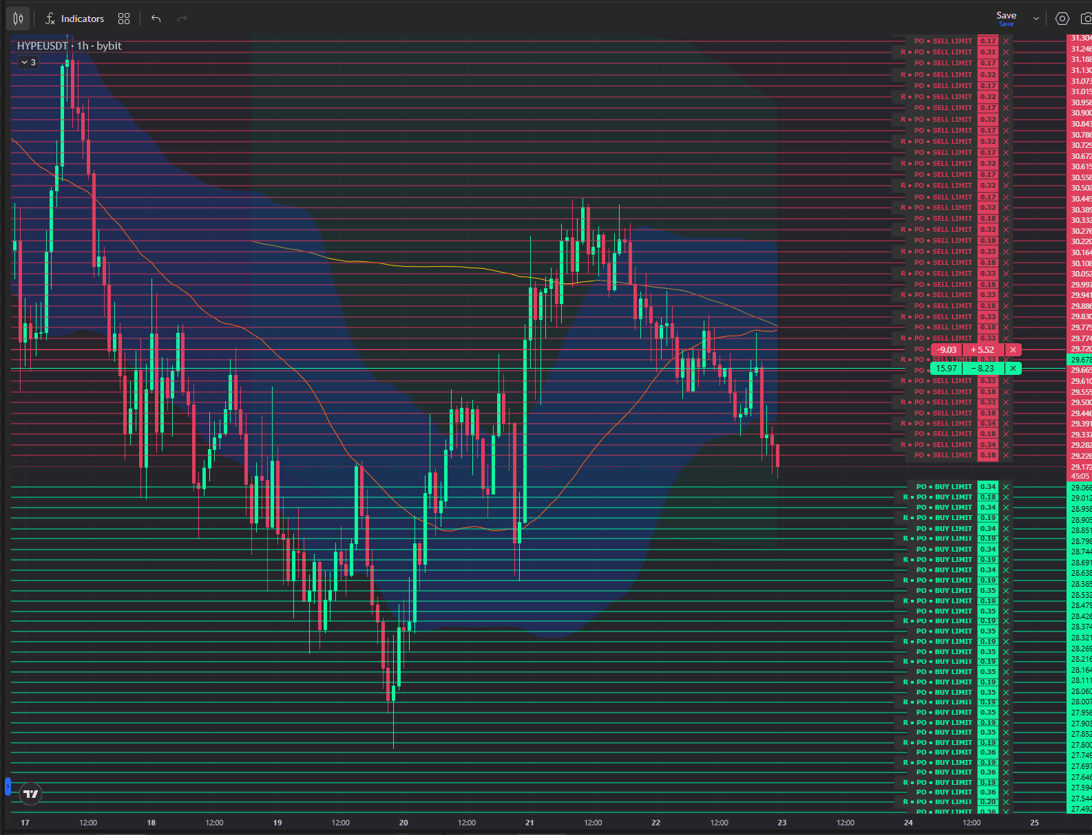
Task: Cancel the 0.17 sell limit order at 31.18
Action: (1006, 63)
